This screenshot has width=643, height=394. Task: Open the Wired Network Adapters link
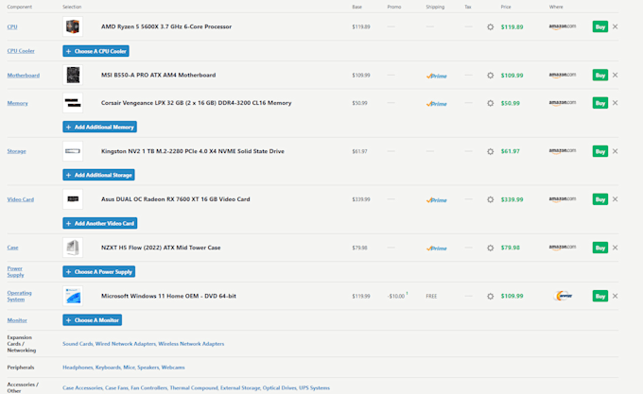click(126, 344)
